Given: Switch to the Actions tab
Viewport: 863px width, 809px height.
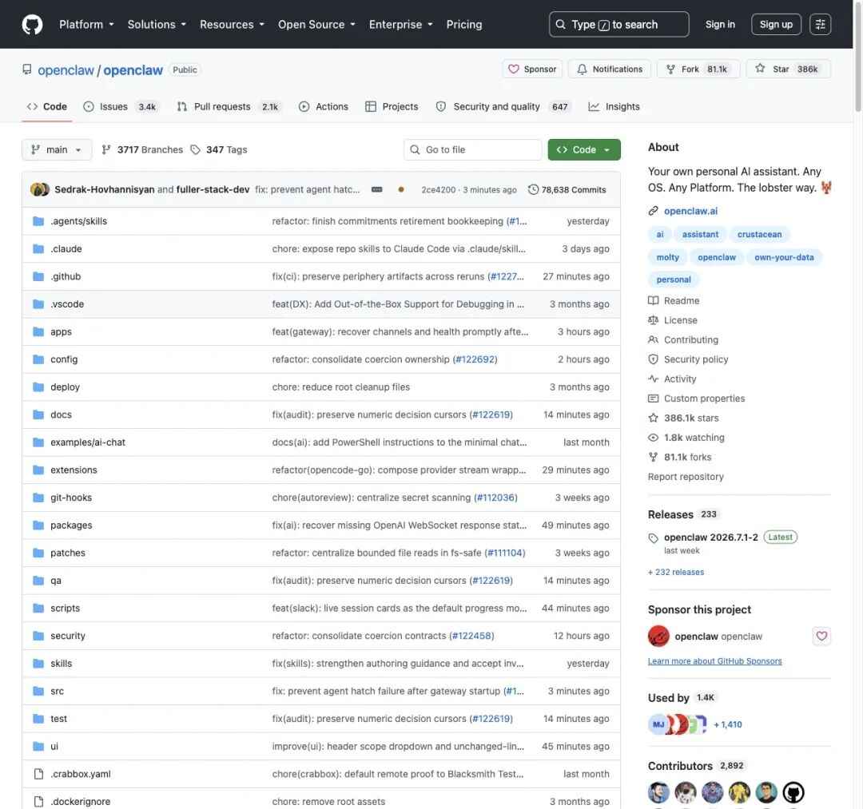Looking at the screenshot, I should click(x=324, y=107).
